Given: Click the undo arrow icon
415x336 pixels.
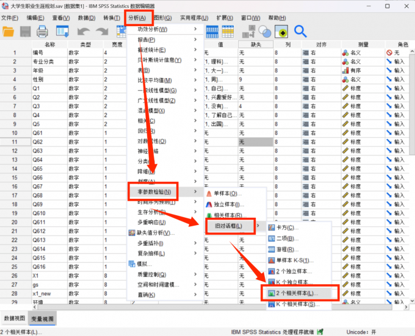Looking at the screenshot, I should click(84, 32).
